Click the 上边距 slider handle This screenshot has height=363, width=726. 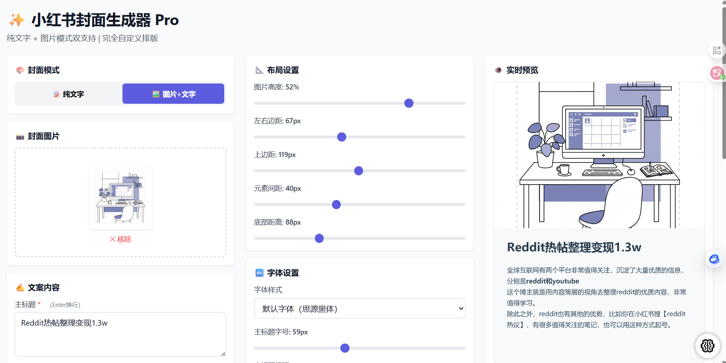(359, 171)
